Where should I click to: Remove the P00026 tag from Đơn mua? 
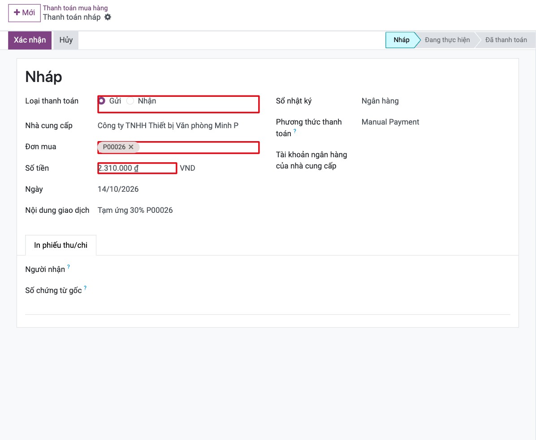pyautogui.click(x=131, y=147)
